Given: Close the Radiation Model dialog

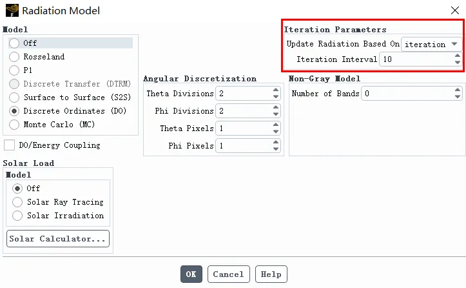Looking at the screenshot, I should 454,11.
